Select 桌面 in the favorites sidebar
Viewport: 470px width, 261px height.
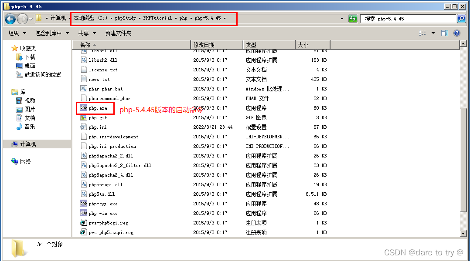(x=30, y=66)
